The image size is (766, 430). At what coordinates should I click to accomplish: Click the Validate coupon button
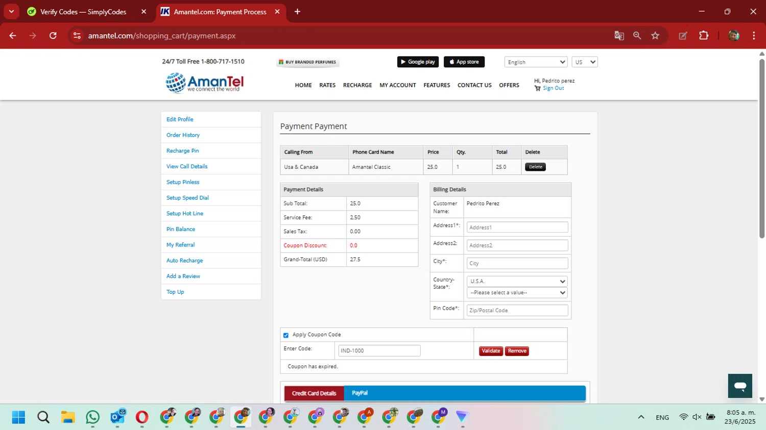491,351
